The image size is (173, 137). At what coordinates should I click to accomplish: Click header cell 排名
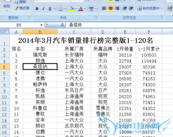(x=16, y=49)
